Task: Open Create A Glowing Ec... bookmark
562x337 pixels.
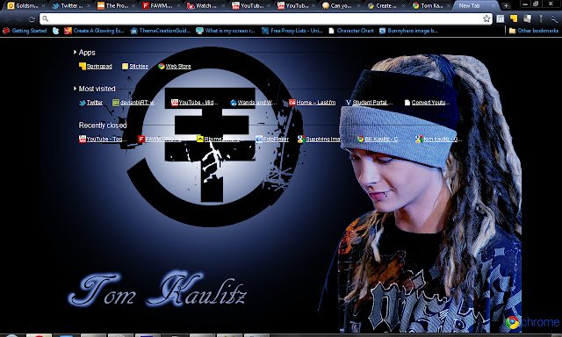Action: tap(94, 31)
